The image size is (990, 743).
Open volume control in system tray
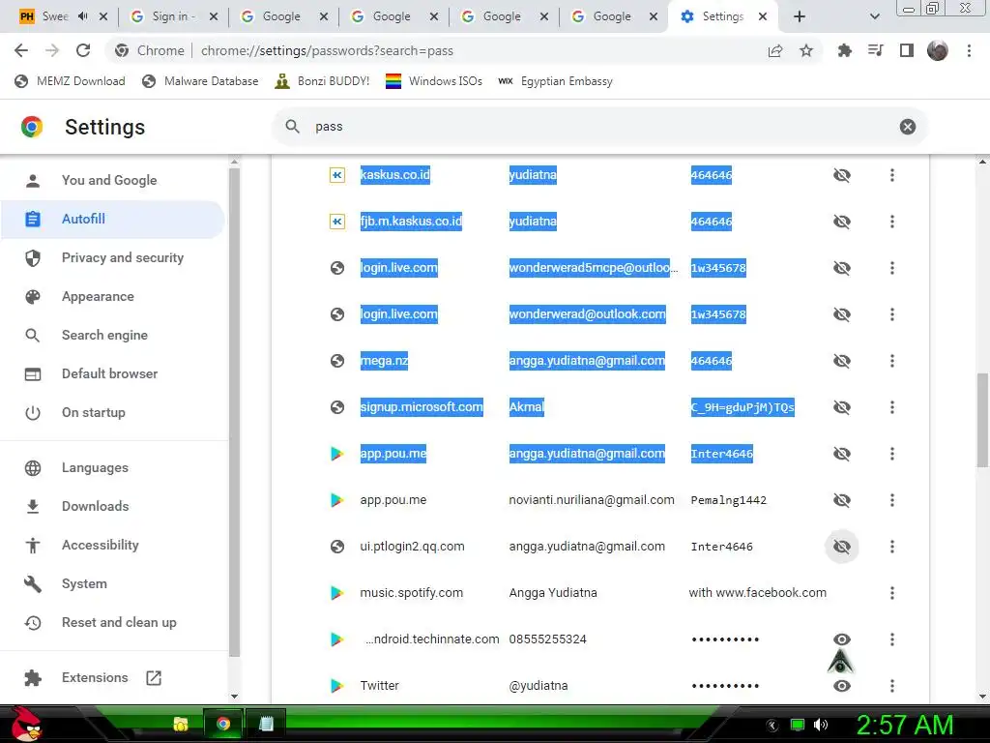(821, 725)
